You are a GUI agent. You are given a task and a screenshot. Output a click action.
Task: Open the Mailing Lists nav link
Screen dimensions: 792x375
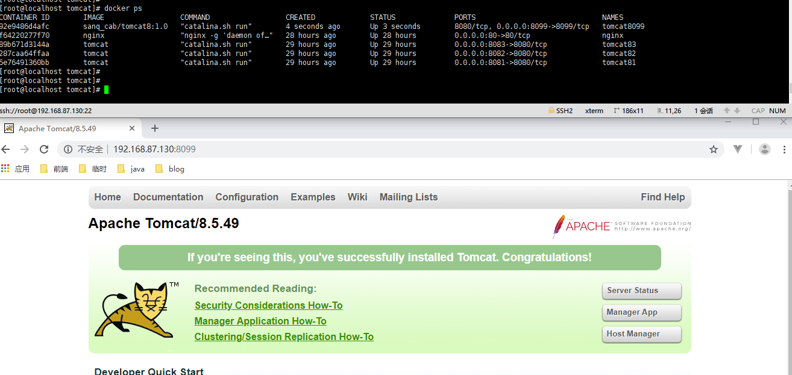(x=409, y=197)
